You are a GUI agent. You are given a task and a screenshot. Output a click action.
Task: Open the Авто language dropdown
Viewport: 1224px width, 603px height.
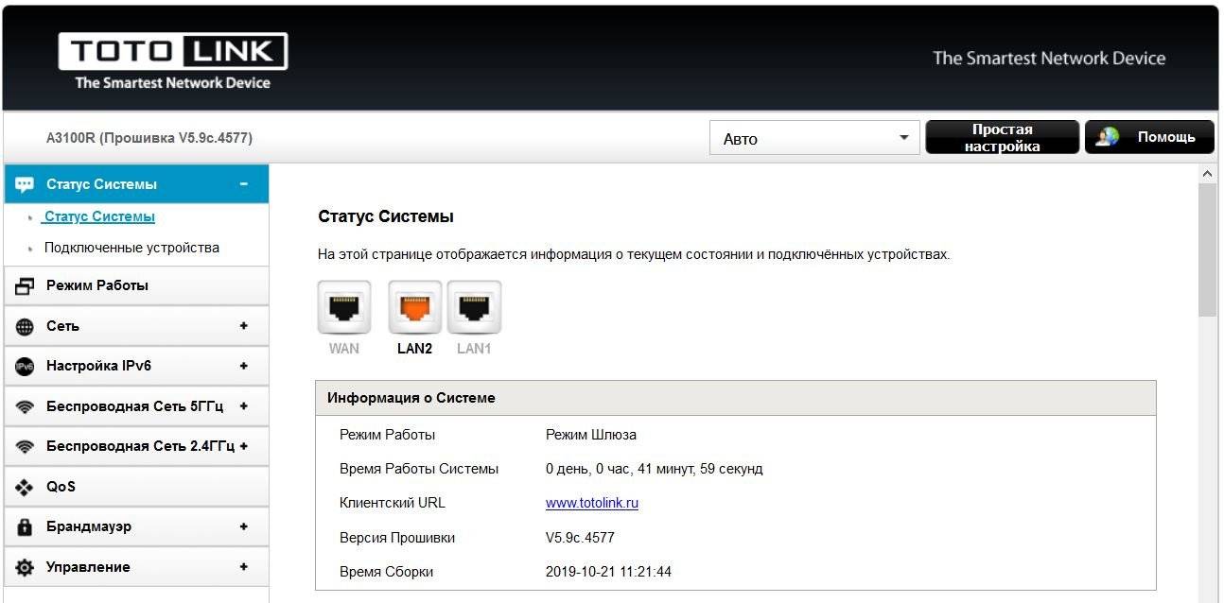click(x=813, y=139)
